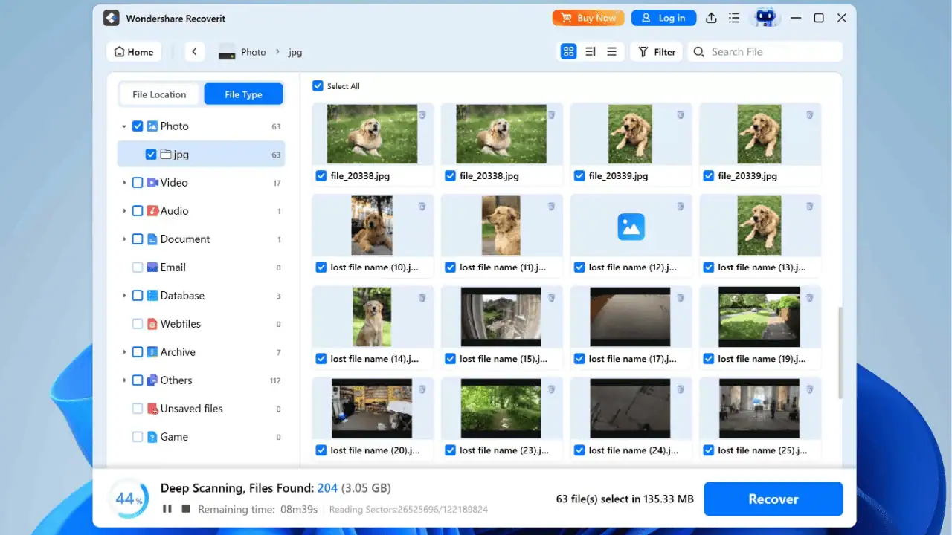Image resolution: width=952 pixels, height=535 pixels.
Task: Check the Audio checkbox
Action: [138, 211]
